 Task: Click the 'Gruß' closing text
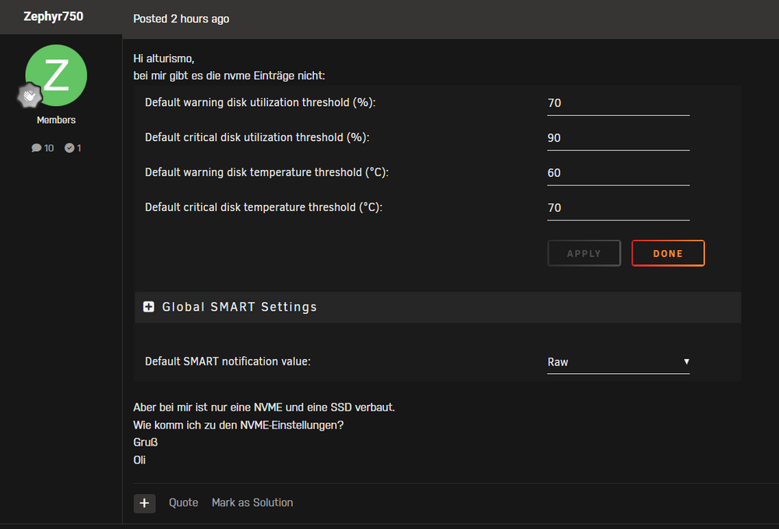[x=145, y=442]
